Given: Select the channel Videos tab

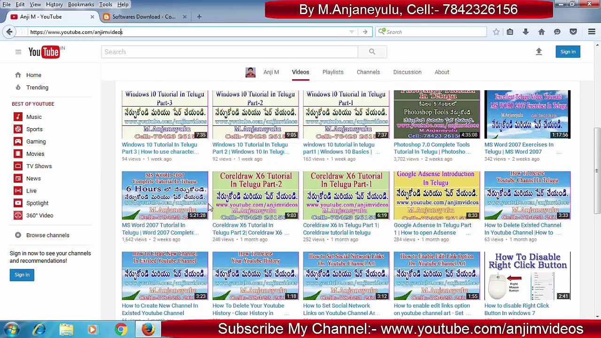Looking at the screenshot, I should tap(300, 72).
